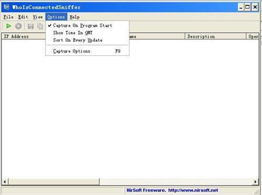262x195 pixels.
Task: Open the Help menu
Action: [74, 17]
